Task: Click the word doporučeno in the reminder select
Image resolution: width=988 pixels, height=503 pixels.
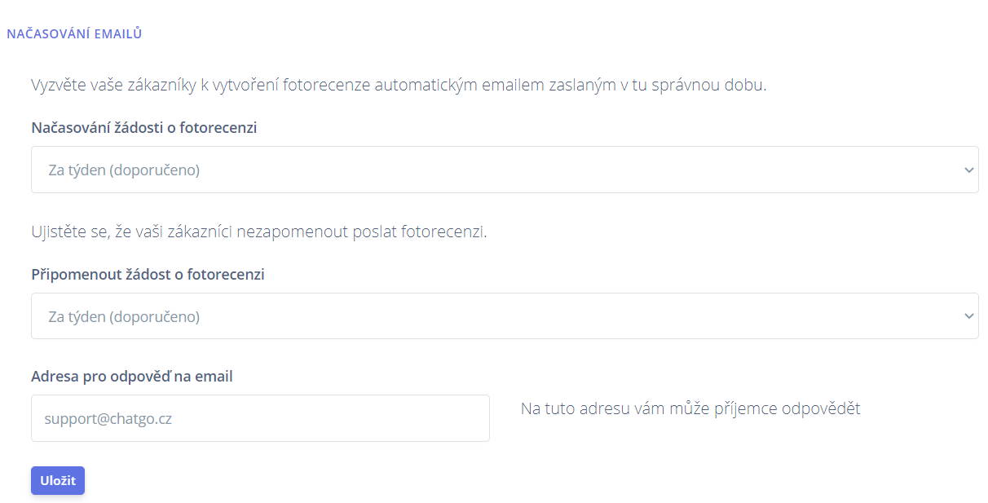Action: [x=154, y=316]
